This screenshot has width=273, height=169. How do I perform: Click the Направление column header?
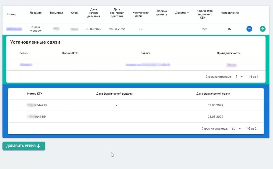pos(230,13)
